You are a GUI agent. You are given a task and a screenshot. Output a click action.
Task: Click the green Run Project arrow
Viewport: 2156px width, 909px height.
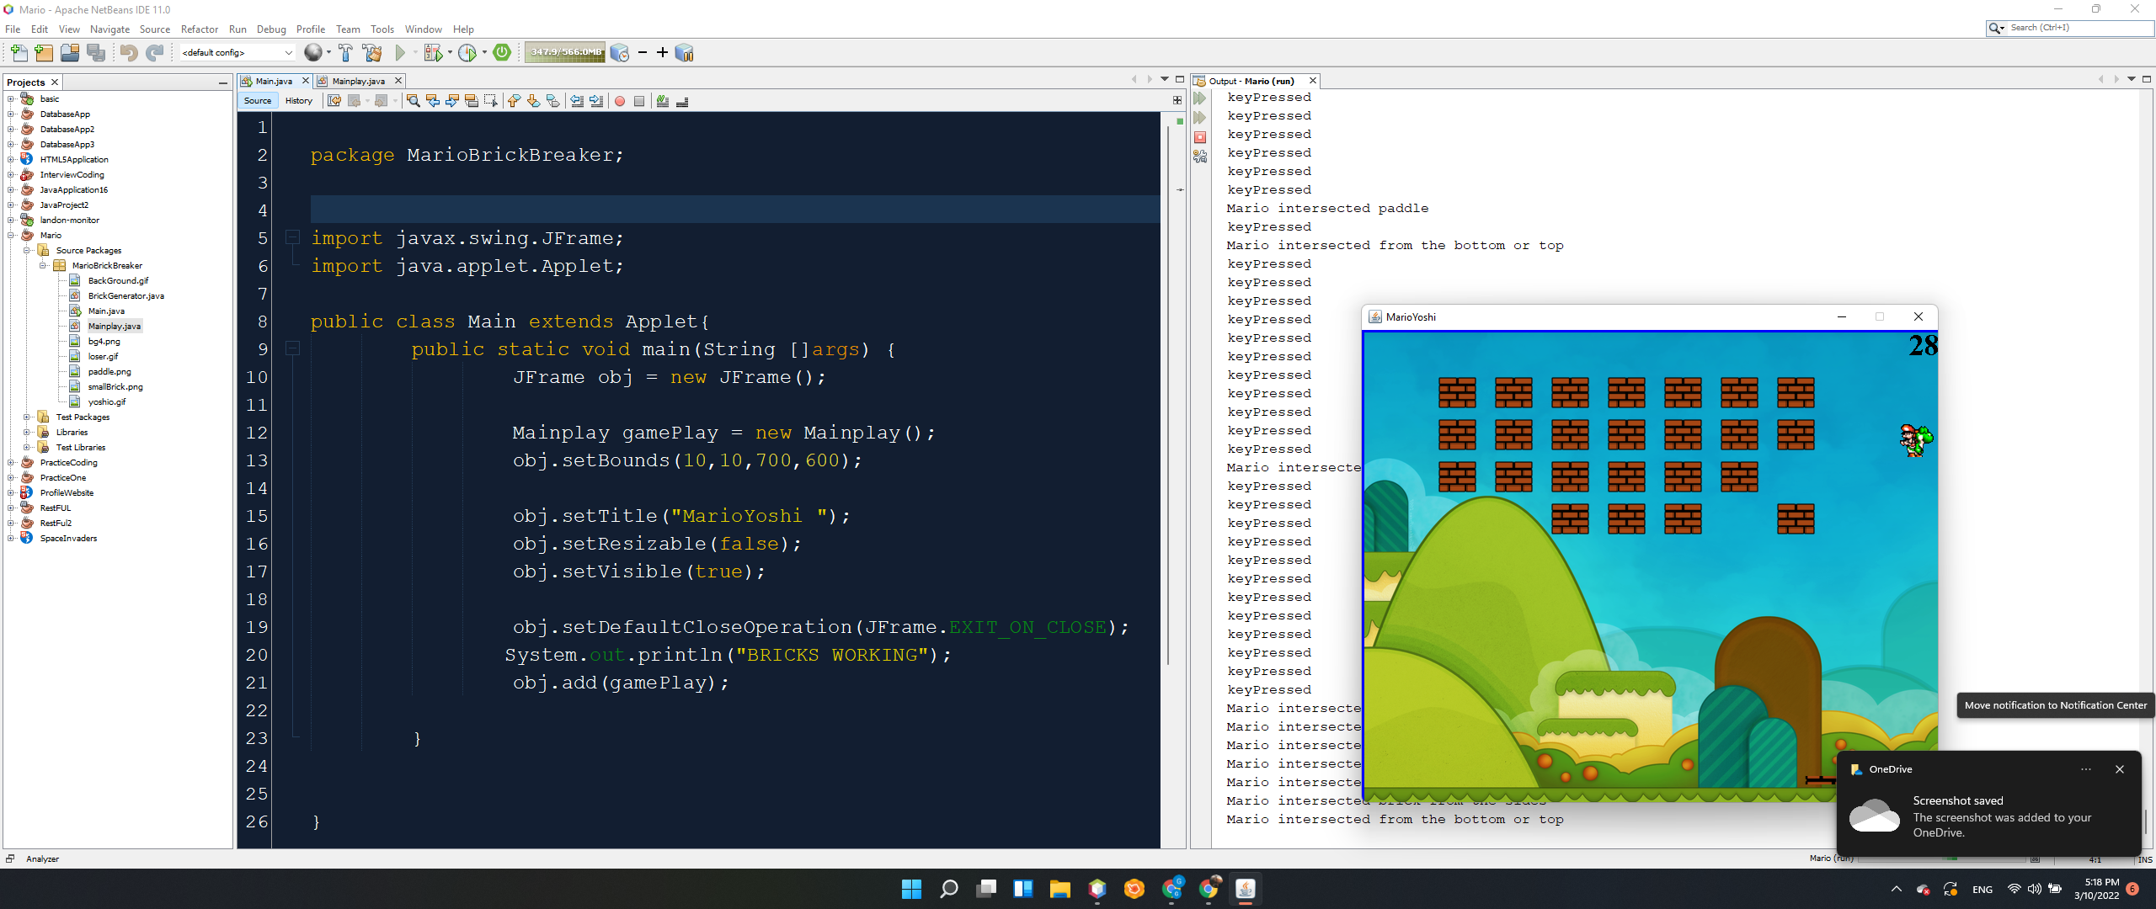pos(401,53)
